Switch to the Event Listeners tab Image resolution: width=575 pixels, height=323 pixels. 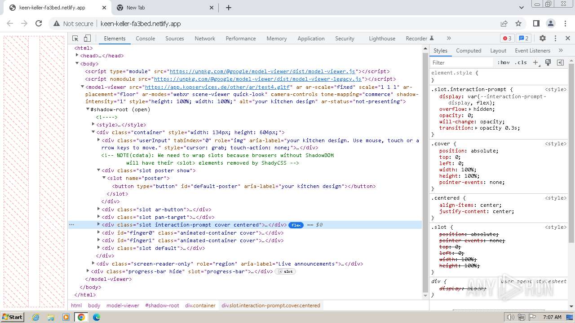[x=532, y=50]
